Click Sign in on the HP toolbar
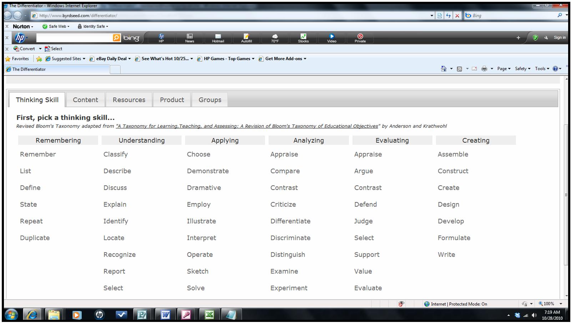 point(560,38)
